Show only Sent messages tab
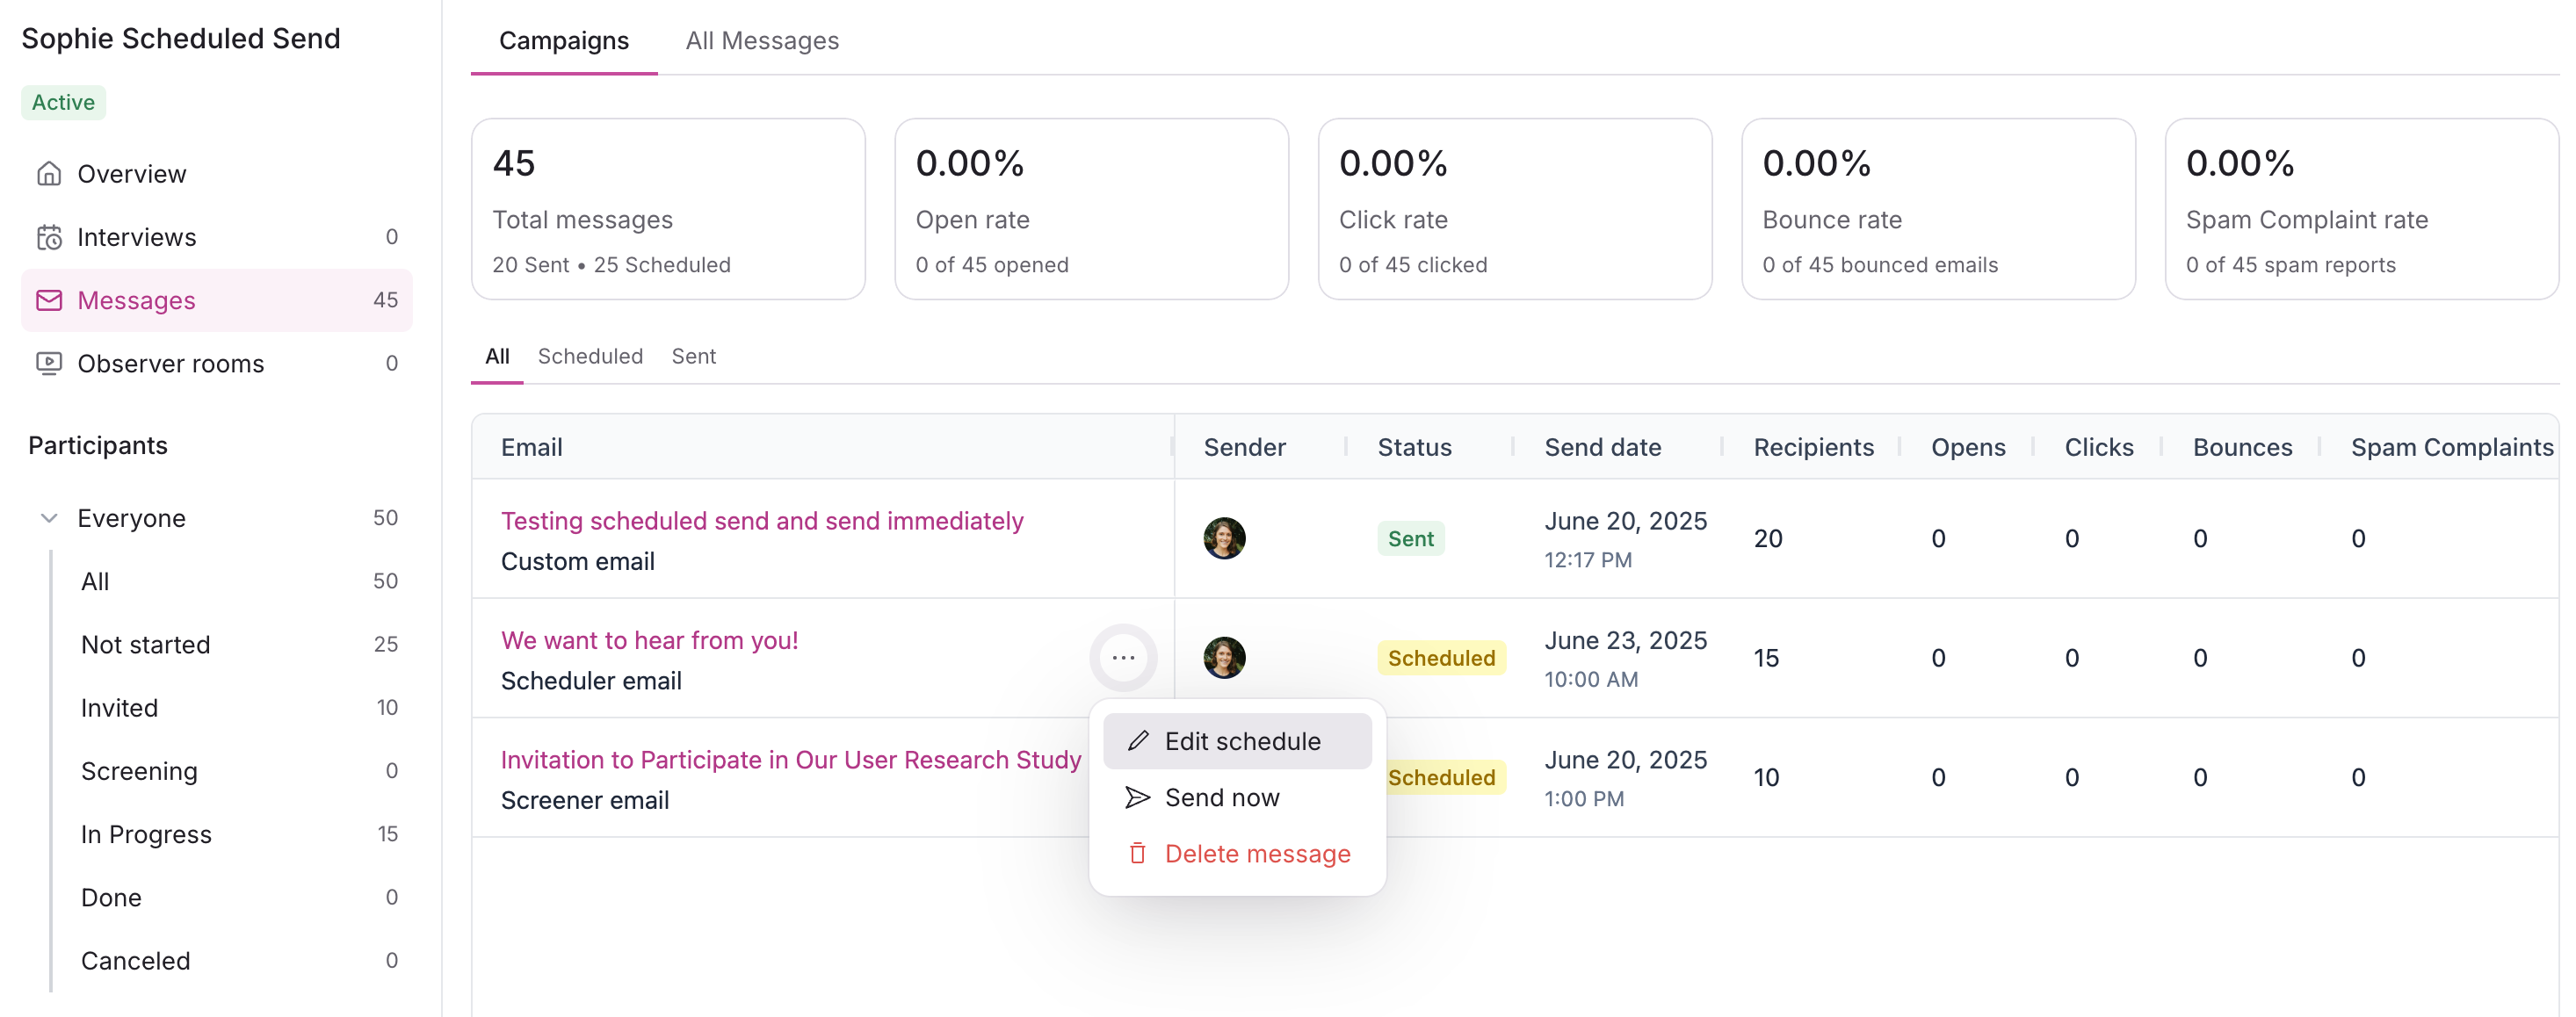 693,356
